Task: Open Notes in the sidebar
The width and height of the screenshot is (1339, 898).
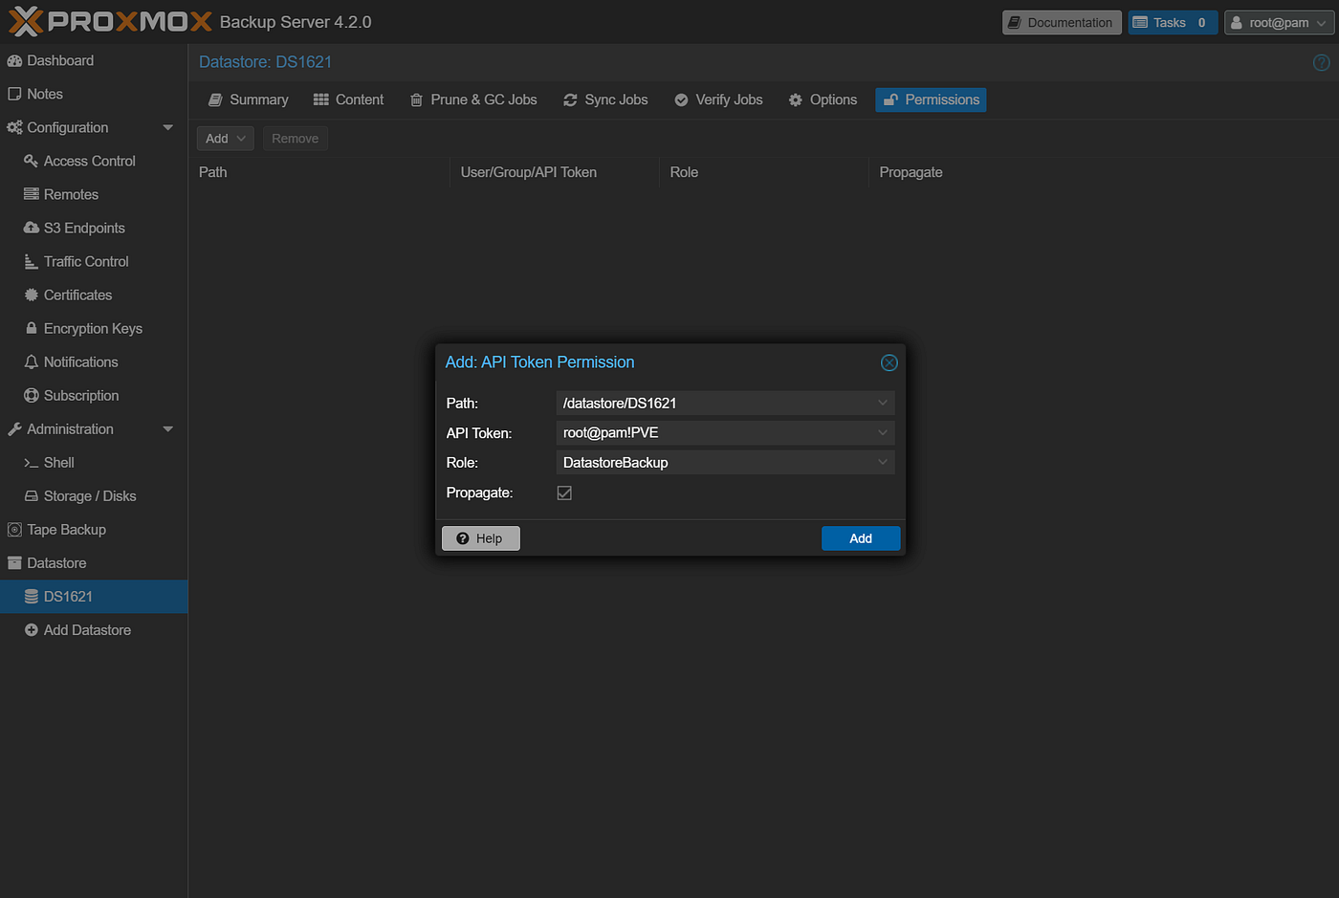Action: tap(94, 94)
